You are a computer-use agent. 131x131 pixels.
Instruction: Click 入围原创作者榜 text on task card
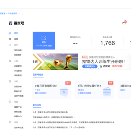(x=84, y=93)
